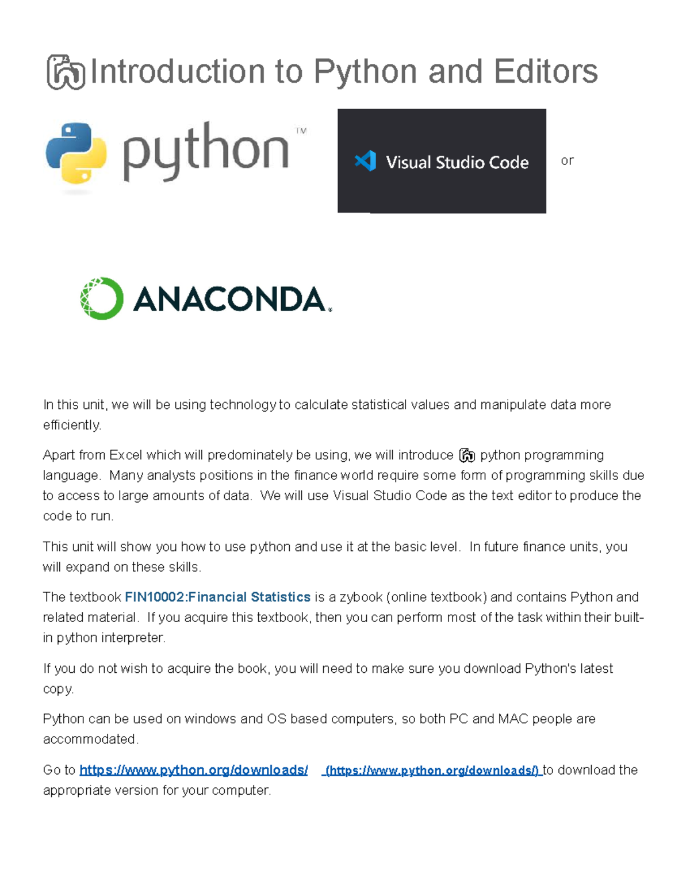Screen dimensions: 690x893
Task: Click the paragraph starting "This unit will show you"
Action: point(335,557)
